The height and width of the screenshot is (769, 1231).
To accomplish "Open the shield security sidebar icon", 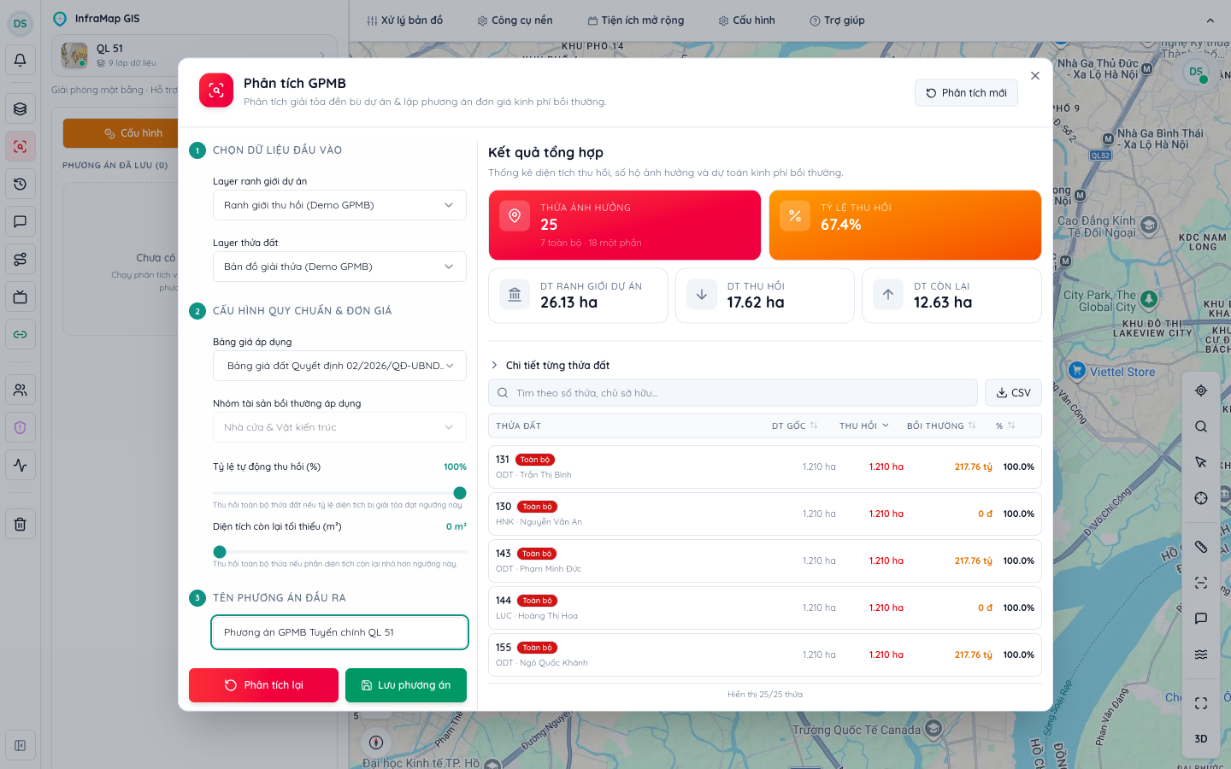I will pyautogui.click(x=21, y=427).
